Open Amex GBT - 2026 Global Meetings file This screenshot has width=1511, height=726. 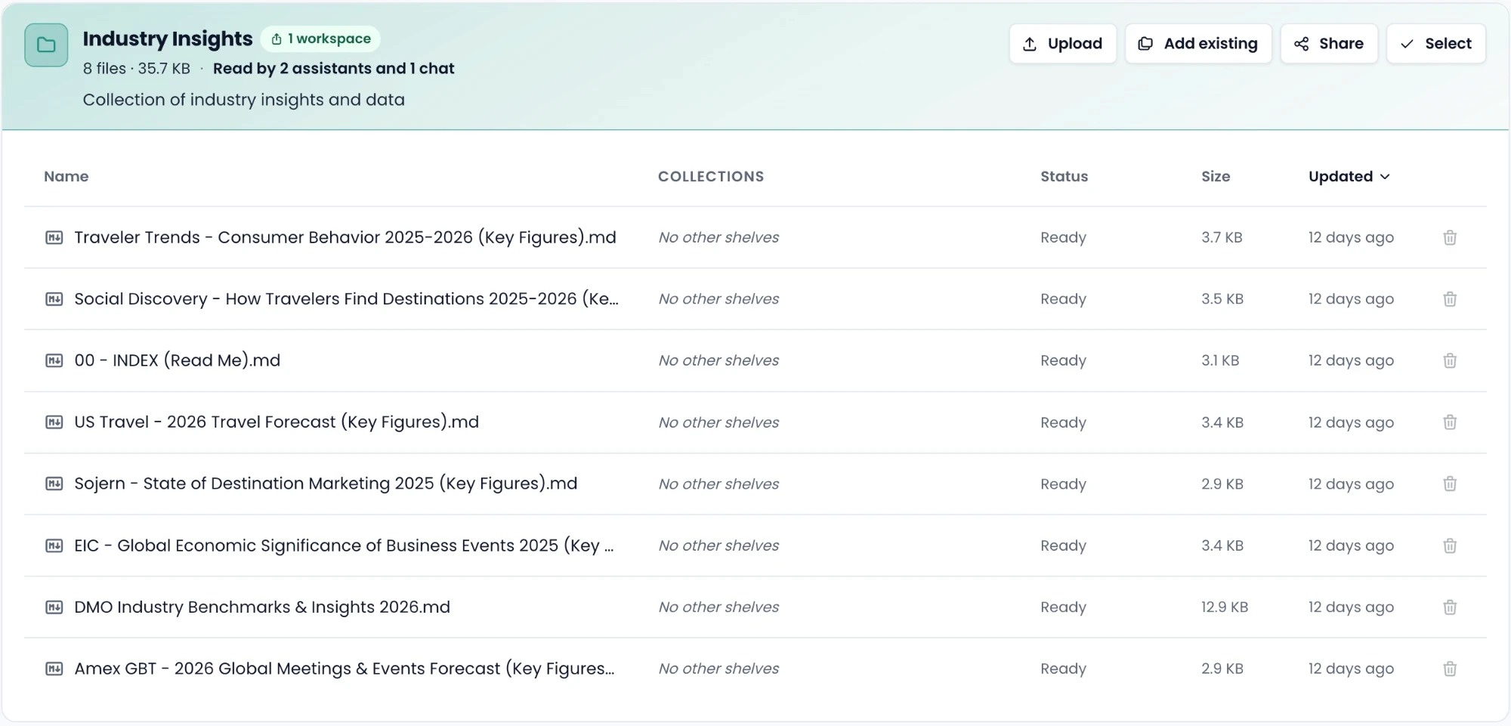pos(345,669)
